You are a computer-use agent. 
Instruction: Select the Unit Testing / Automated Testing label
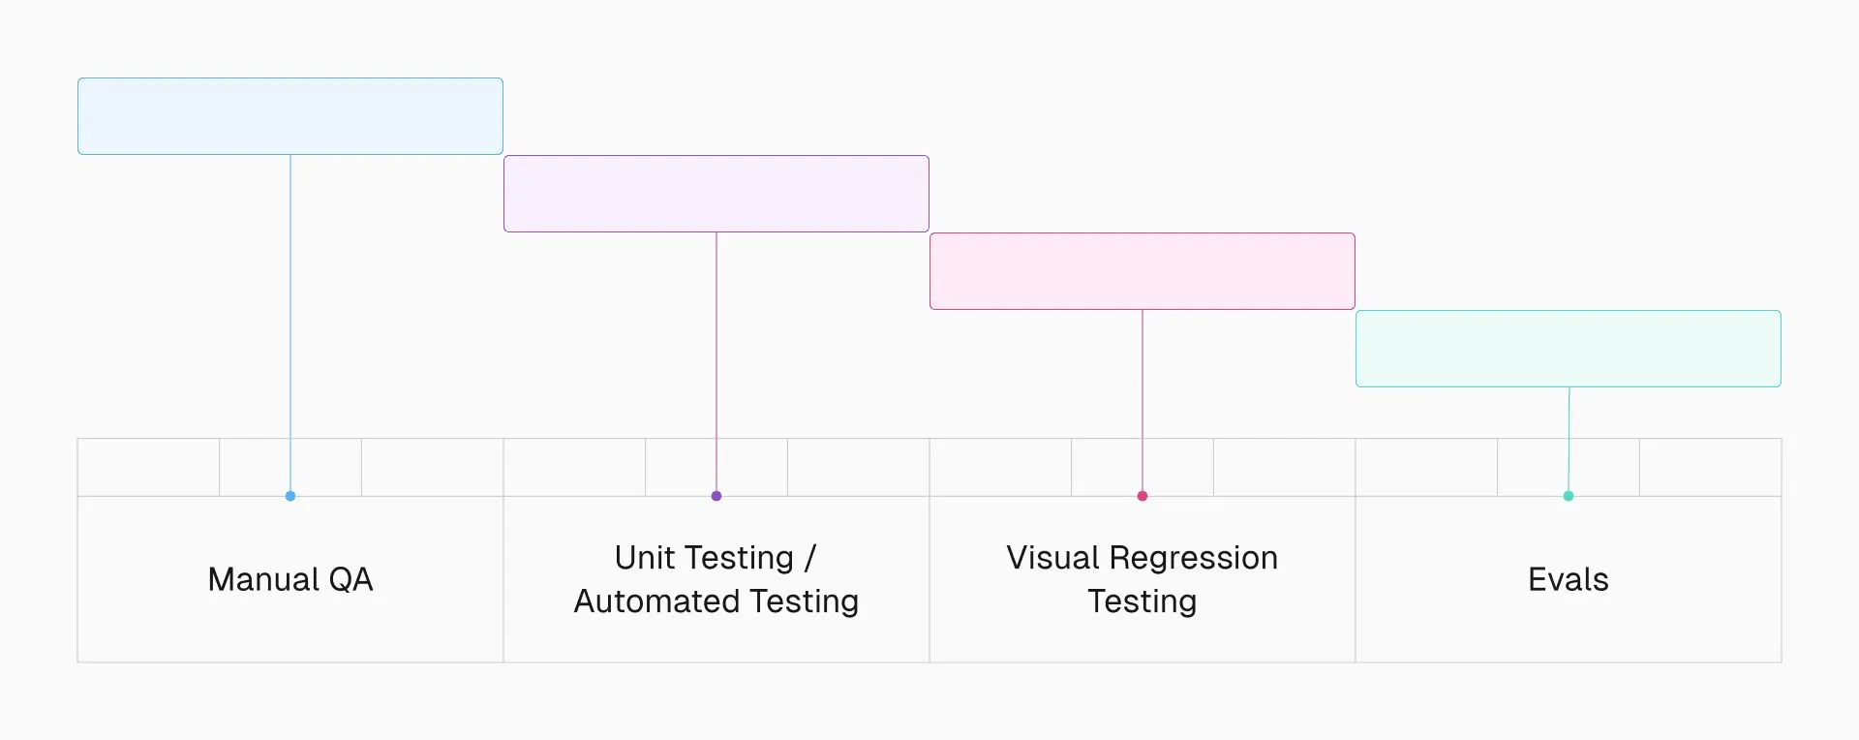coord(716,579)
